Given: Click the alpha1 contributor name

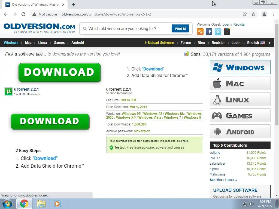Looking at the screenshot, I should pyautogui.click(x=214, y=169).
